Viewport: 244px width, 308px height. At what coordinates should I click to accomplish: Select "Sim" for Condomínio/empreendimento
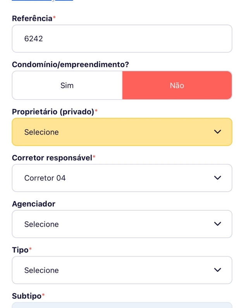coord(67,85)
